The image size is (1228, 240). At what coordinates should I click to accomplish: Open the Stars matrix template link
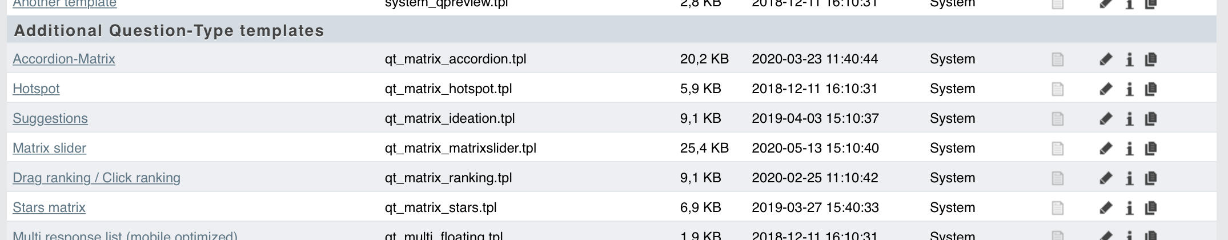(x=49, y=207)
